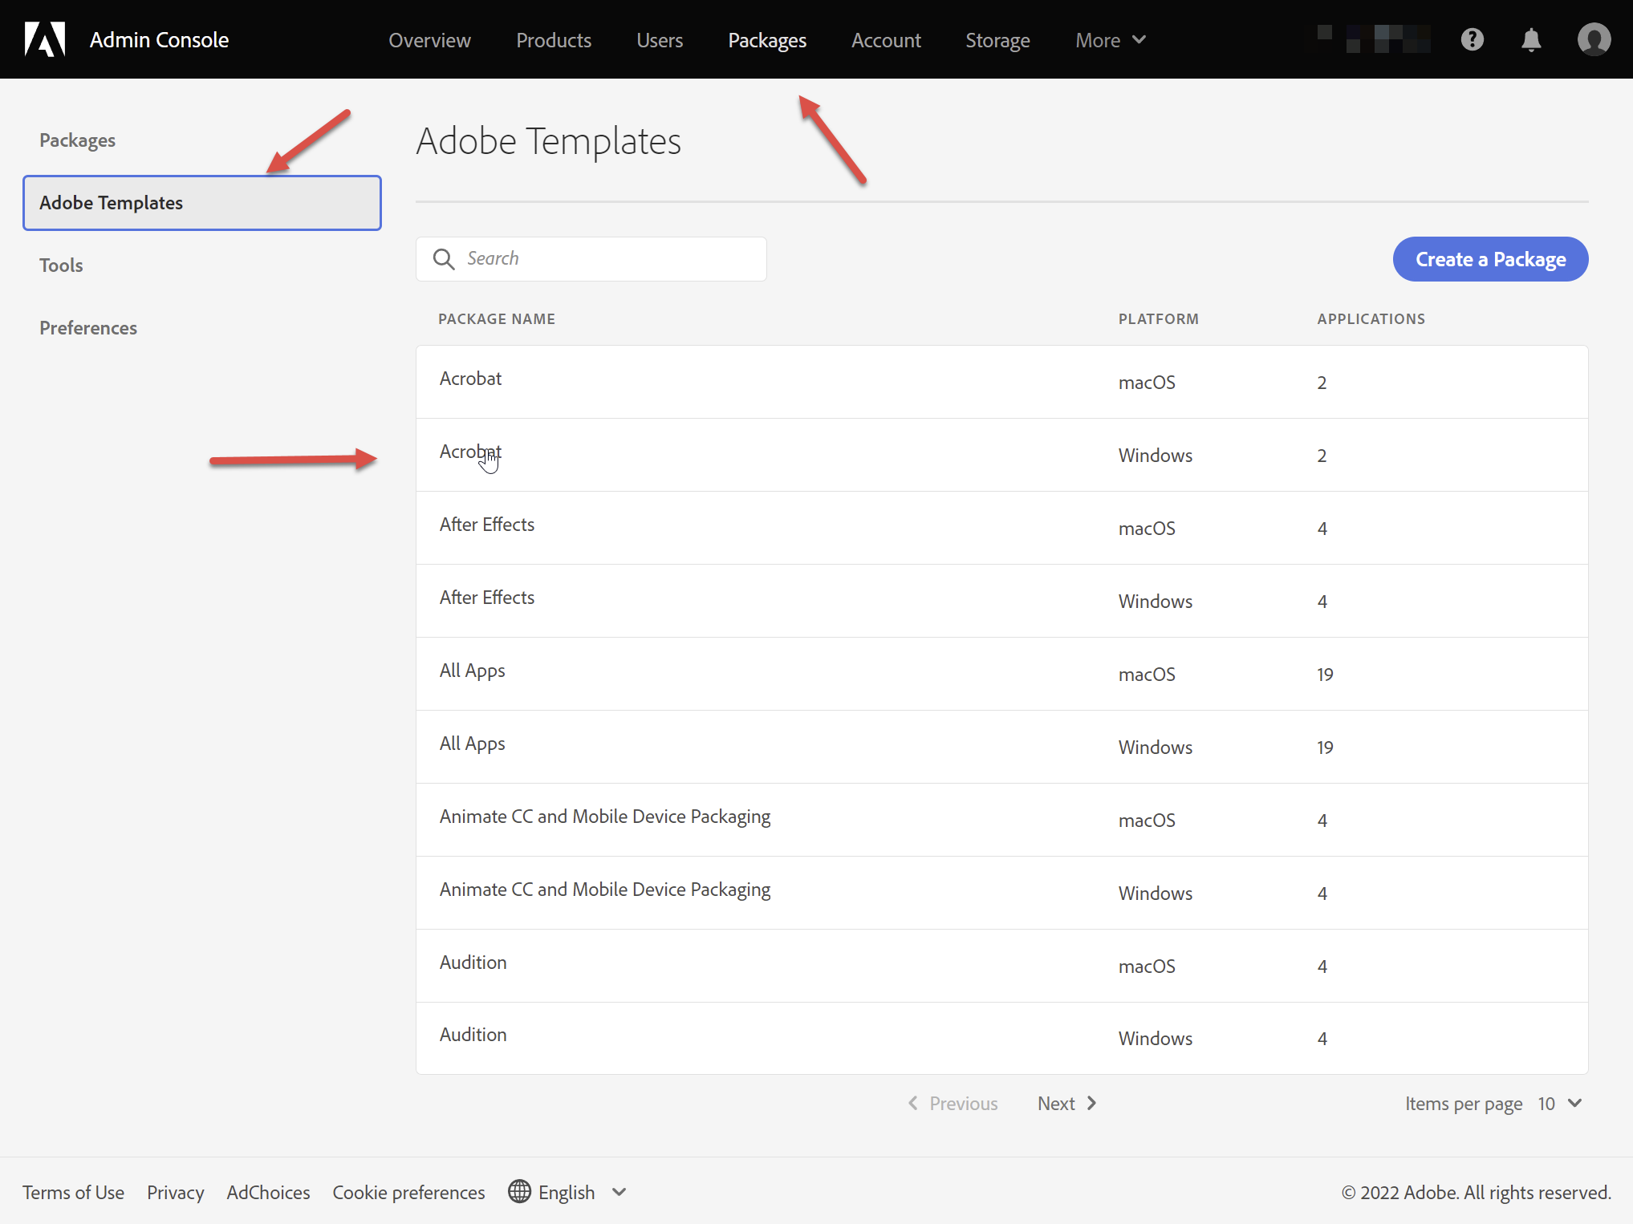1633x1224 pixels.
Task: Click the Cookie preferences link
Action: tap(408, 1192)
